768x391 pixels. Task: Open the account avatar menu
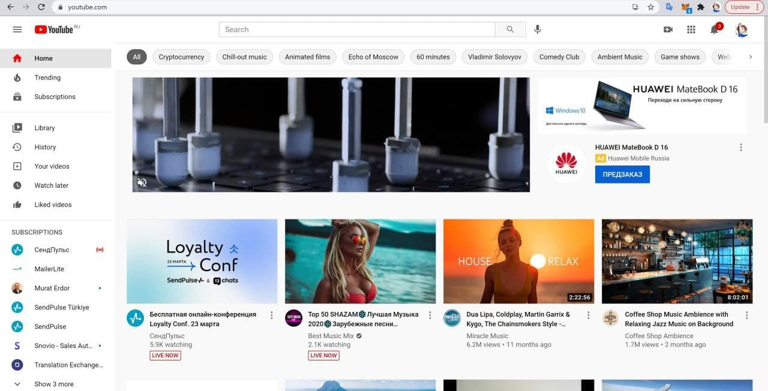click(x=742, y=29)
